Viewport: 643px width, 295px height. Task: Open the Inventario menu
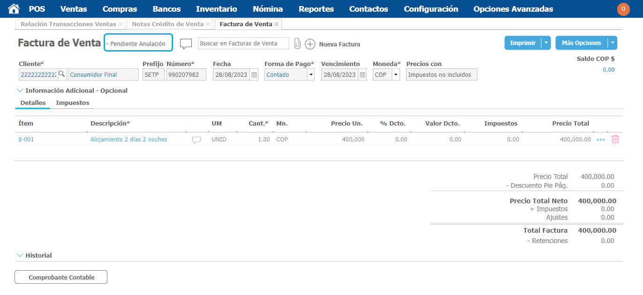point(216,9)
